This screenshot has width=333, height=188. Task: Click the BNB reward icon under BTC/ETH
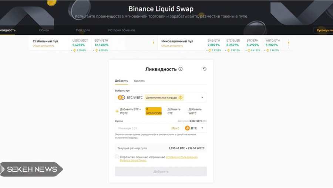[x=249, y=51]
